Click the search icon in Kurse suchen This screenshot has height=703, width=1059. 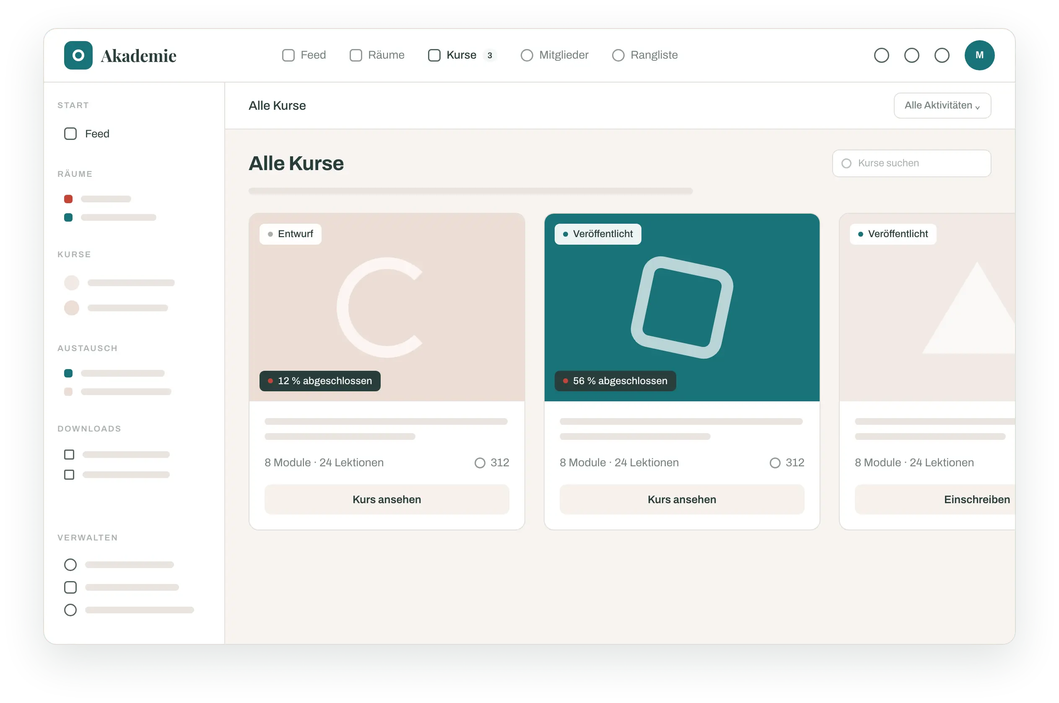846,163
